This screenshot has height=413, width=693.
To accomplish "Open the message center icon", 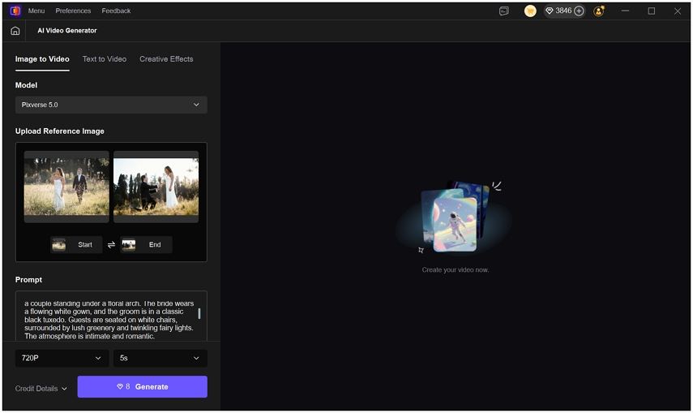I will pyautogui.click(x=504, y=11).
